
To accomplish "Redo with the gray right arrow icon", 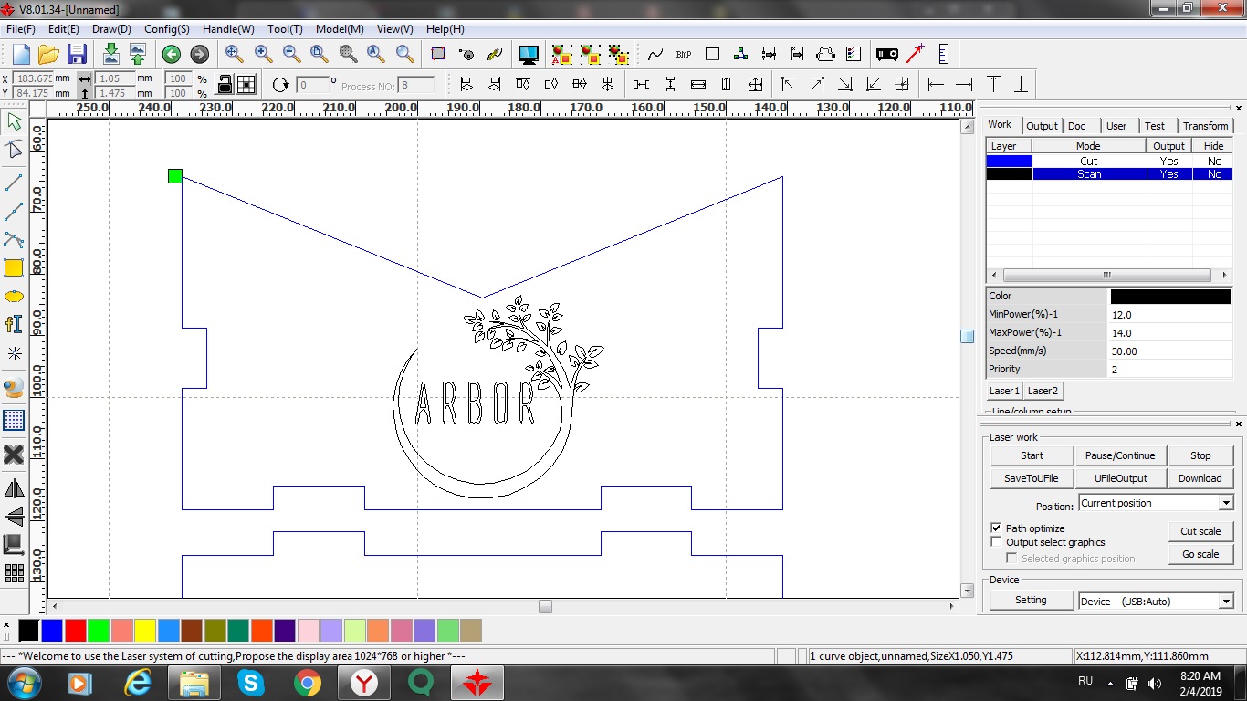I will (199, 54).
